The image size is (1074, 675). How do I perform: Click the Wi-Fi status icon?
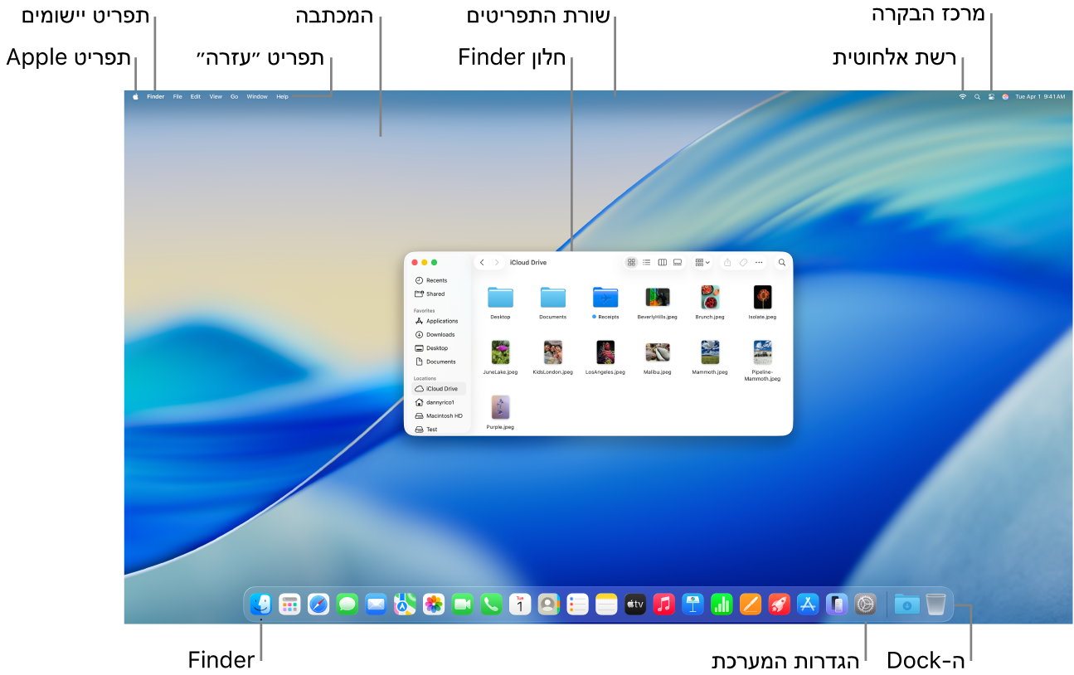(x=961, y=96)
